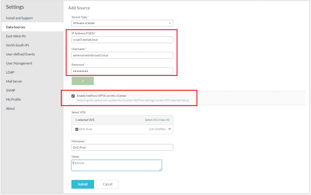Expand the 3 of 3 DVPGs chevron
This screenshot has height=195, width=311.
pos(169,129)
